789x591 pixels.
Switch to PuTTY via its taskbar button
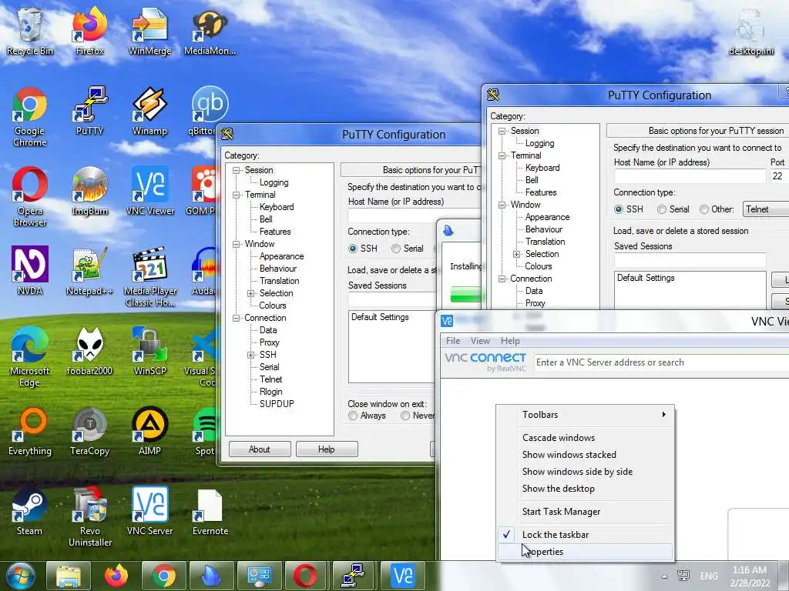coord(354,576)
